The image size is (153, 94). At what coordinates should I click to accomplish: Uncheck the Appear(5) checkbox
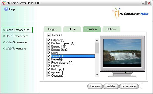49,72
